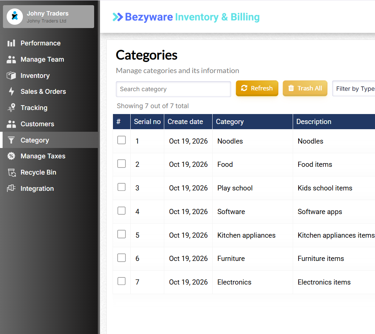
Task: Click the Tracking map pin icon
Action: click(11, 108)
